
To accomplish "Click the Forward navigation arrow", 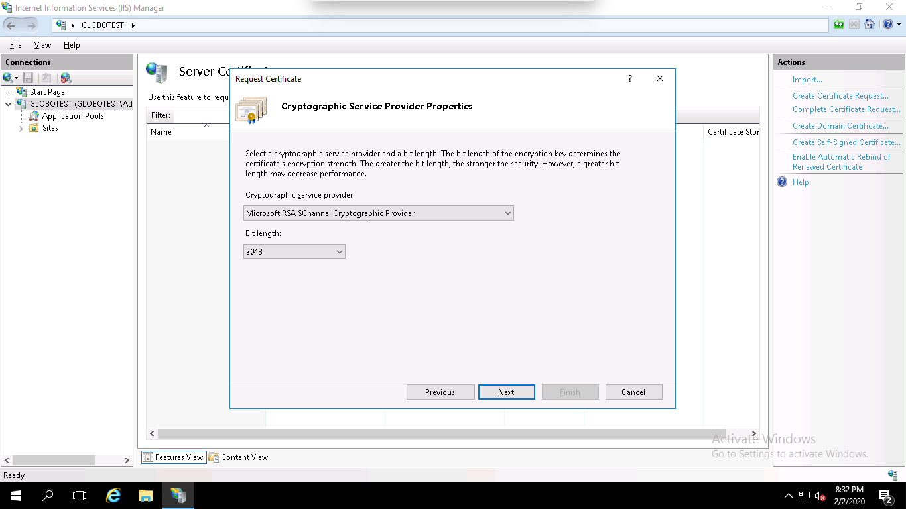I will pos(31,25).
